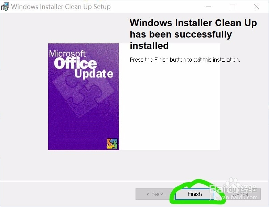Select the Cancel button
This screenshot has width=269, height=207.
tap(241, 194)
